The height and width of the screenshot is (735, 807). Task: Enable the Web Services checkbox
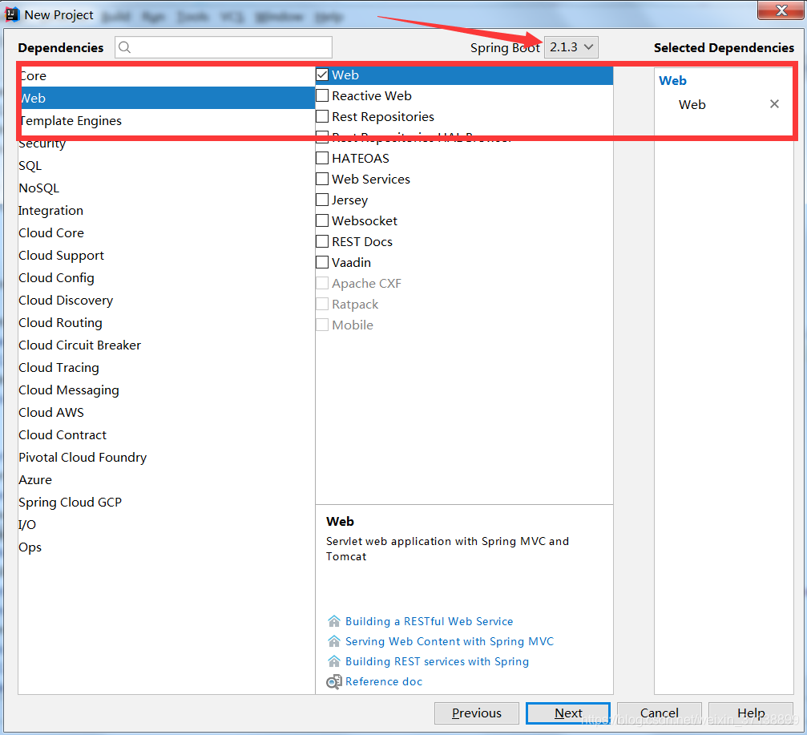(x=322, y=179)
